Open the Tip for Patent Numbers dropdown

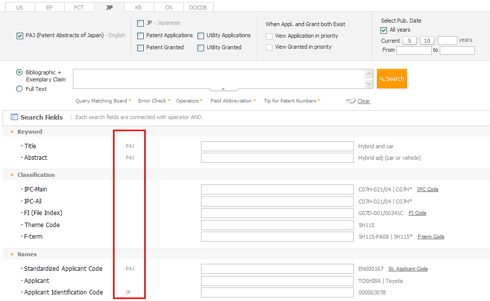coord(291,101)
